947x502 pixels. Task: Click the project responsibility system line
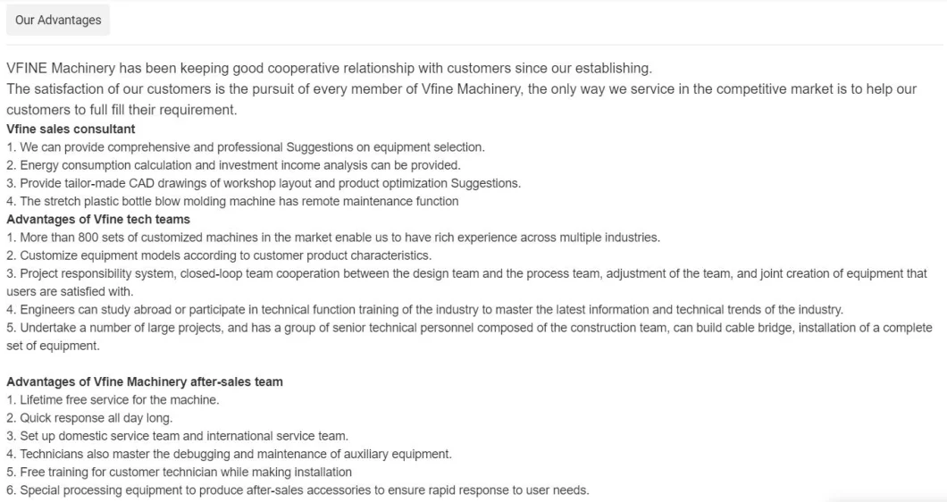click(x=466, y=273)
